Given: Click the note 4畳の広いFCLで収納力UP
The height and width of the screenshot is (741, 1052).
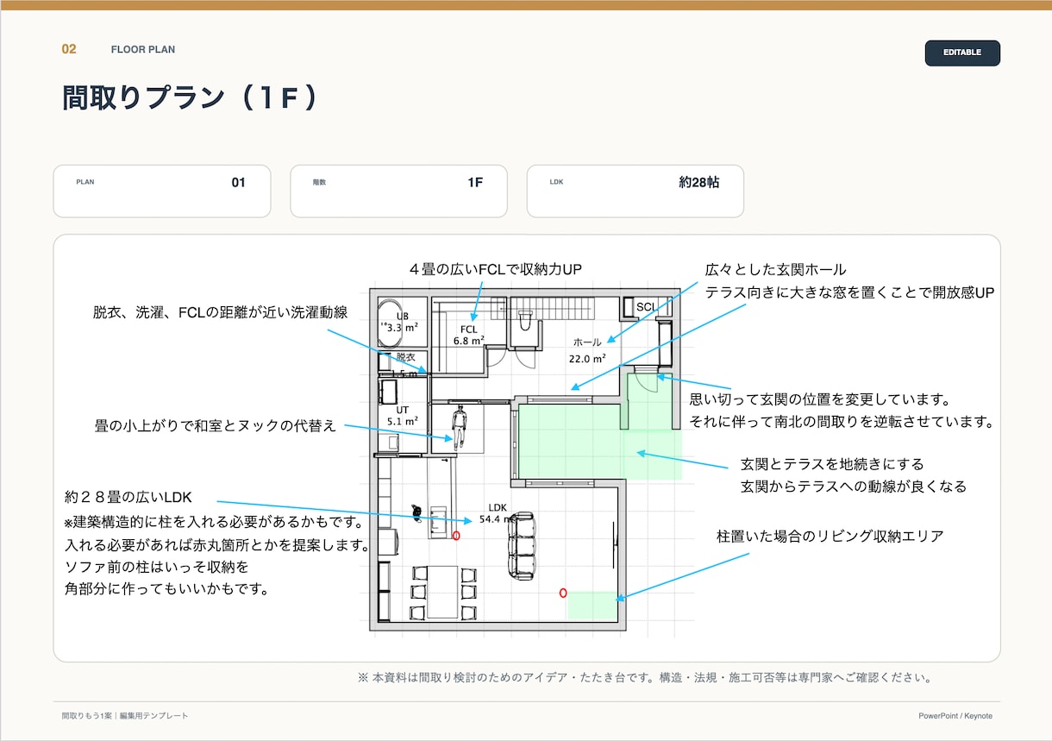Looking at the screenshot, I should pyautogui.click(x=496, y=269).
